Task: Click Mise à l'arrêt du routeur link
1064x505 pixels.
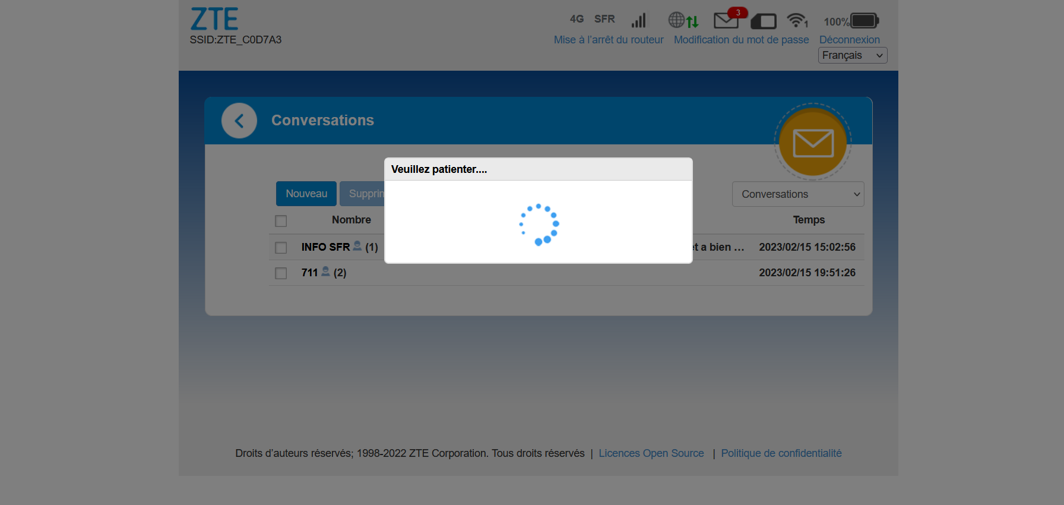Action: 609,40
